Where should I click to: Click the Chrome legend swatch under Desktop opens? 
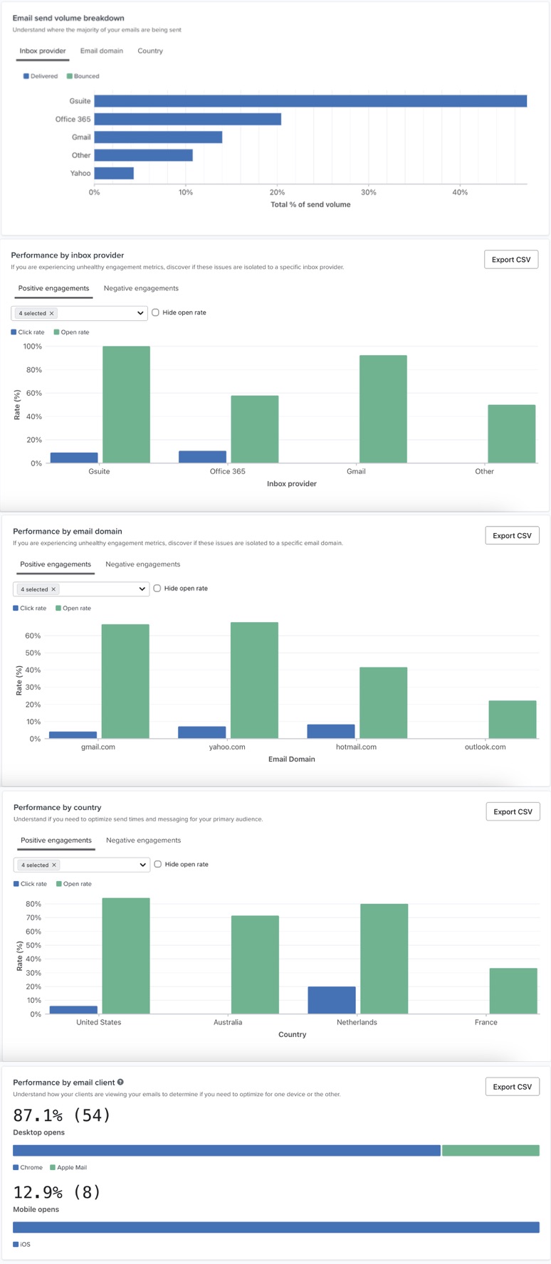15,1167
